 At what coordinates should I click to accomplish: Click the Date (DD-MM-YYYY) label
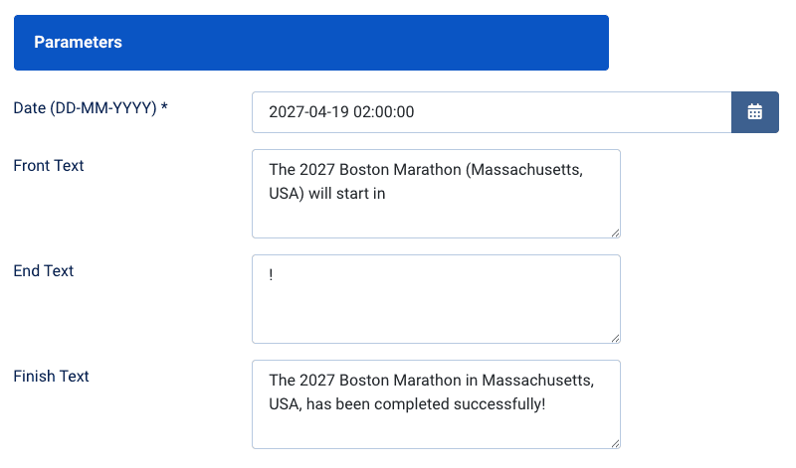[x=85, y=107]
